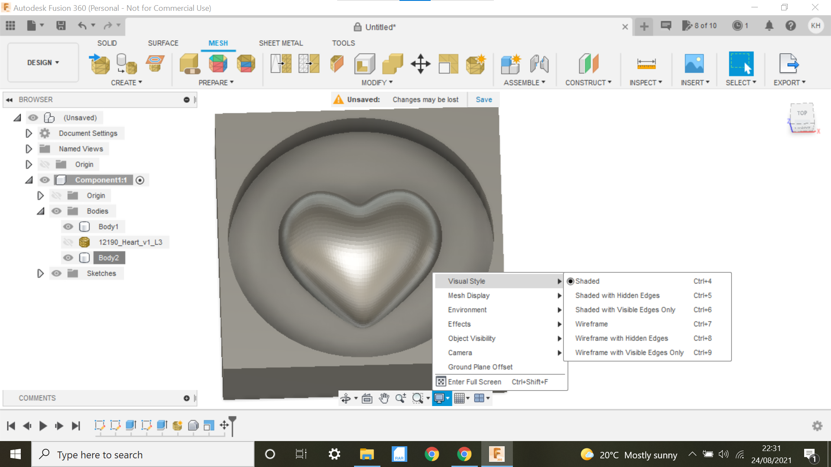The image size is (831, 467).
Task: Click the notifications bell icon
Action: tap(769, 26)
